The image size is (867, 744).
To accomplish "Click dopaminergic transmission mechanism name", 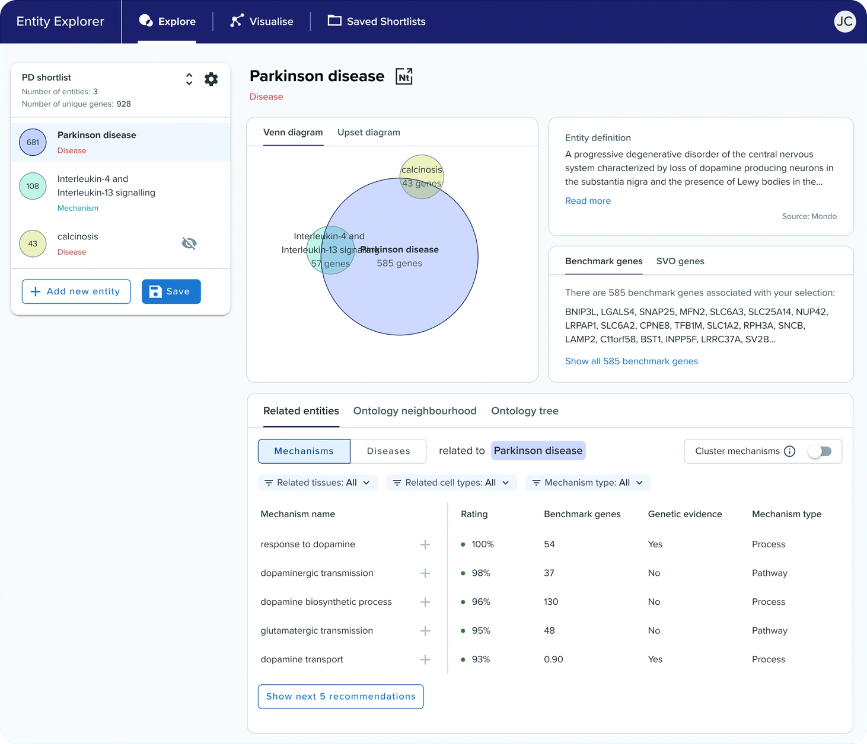I will tap(317, 573).
